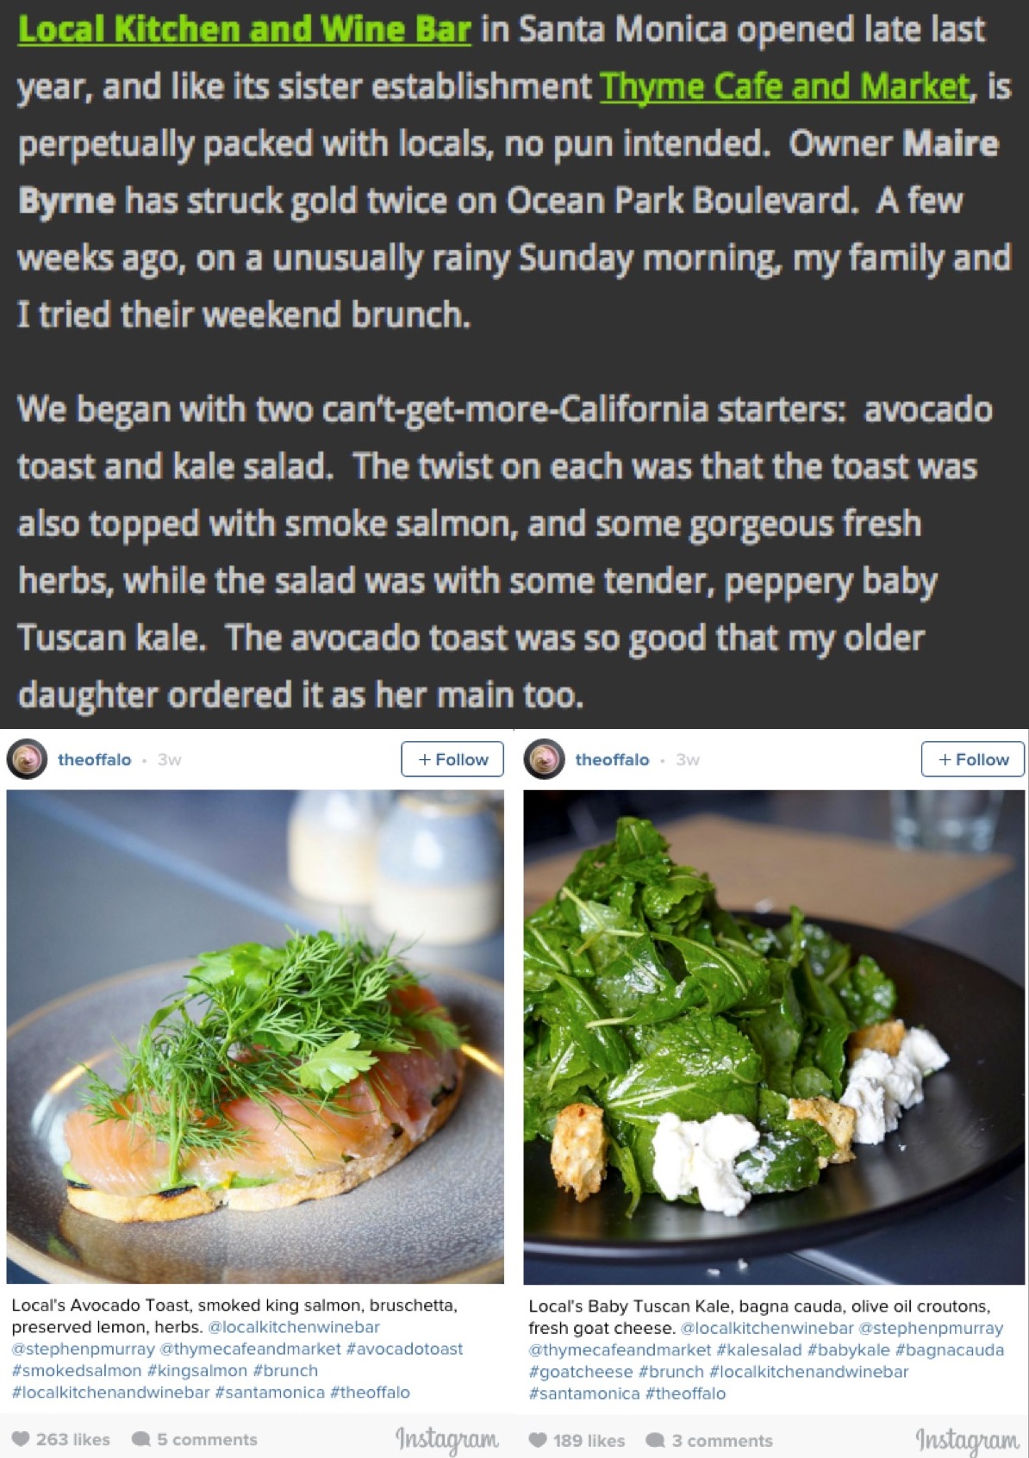Open the avocado toast salmon photo
1029x1458 pixels.
point(255,1036)
